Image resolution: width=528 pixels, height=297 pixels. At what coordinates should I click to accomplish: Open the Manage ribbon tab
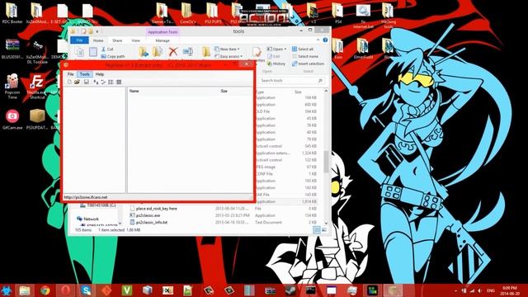[163, 40]
